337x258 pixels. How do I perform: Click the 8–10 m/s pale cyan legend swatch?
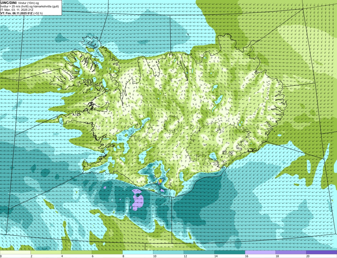138,252
